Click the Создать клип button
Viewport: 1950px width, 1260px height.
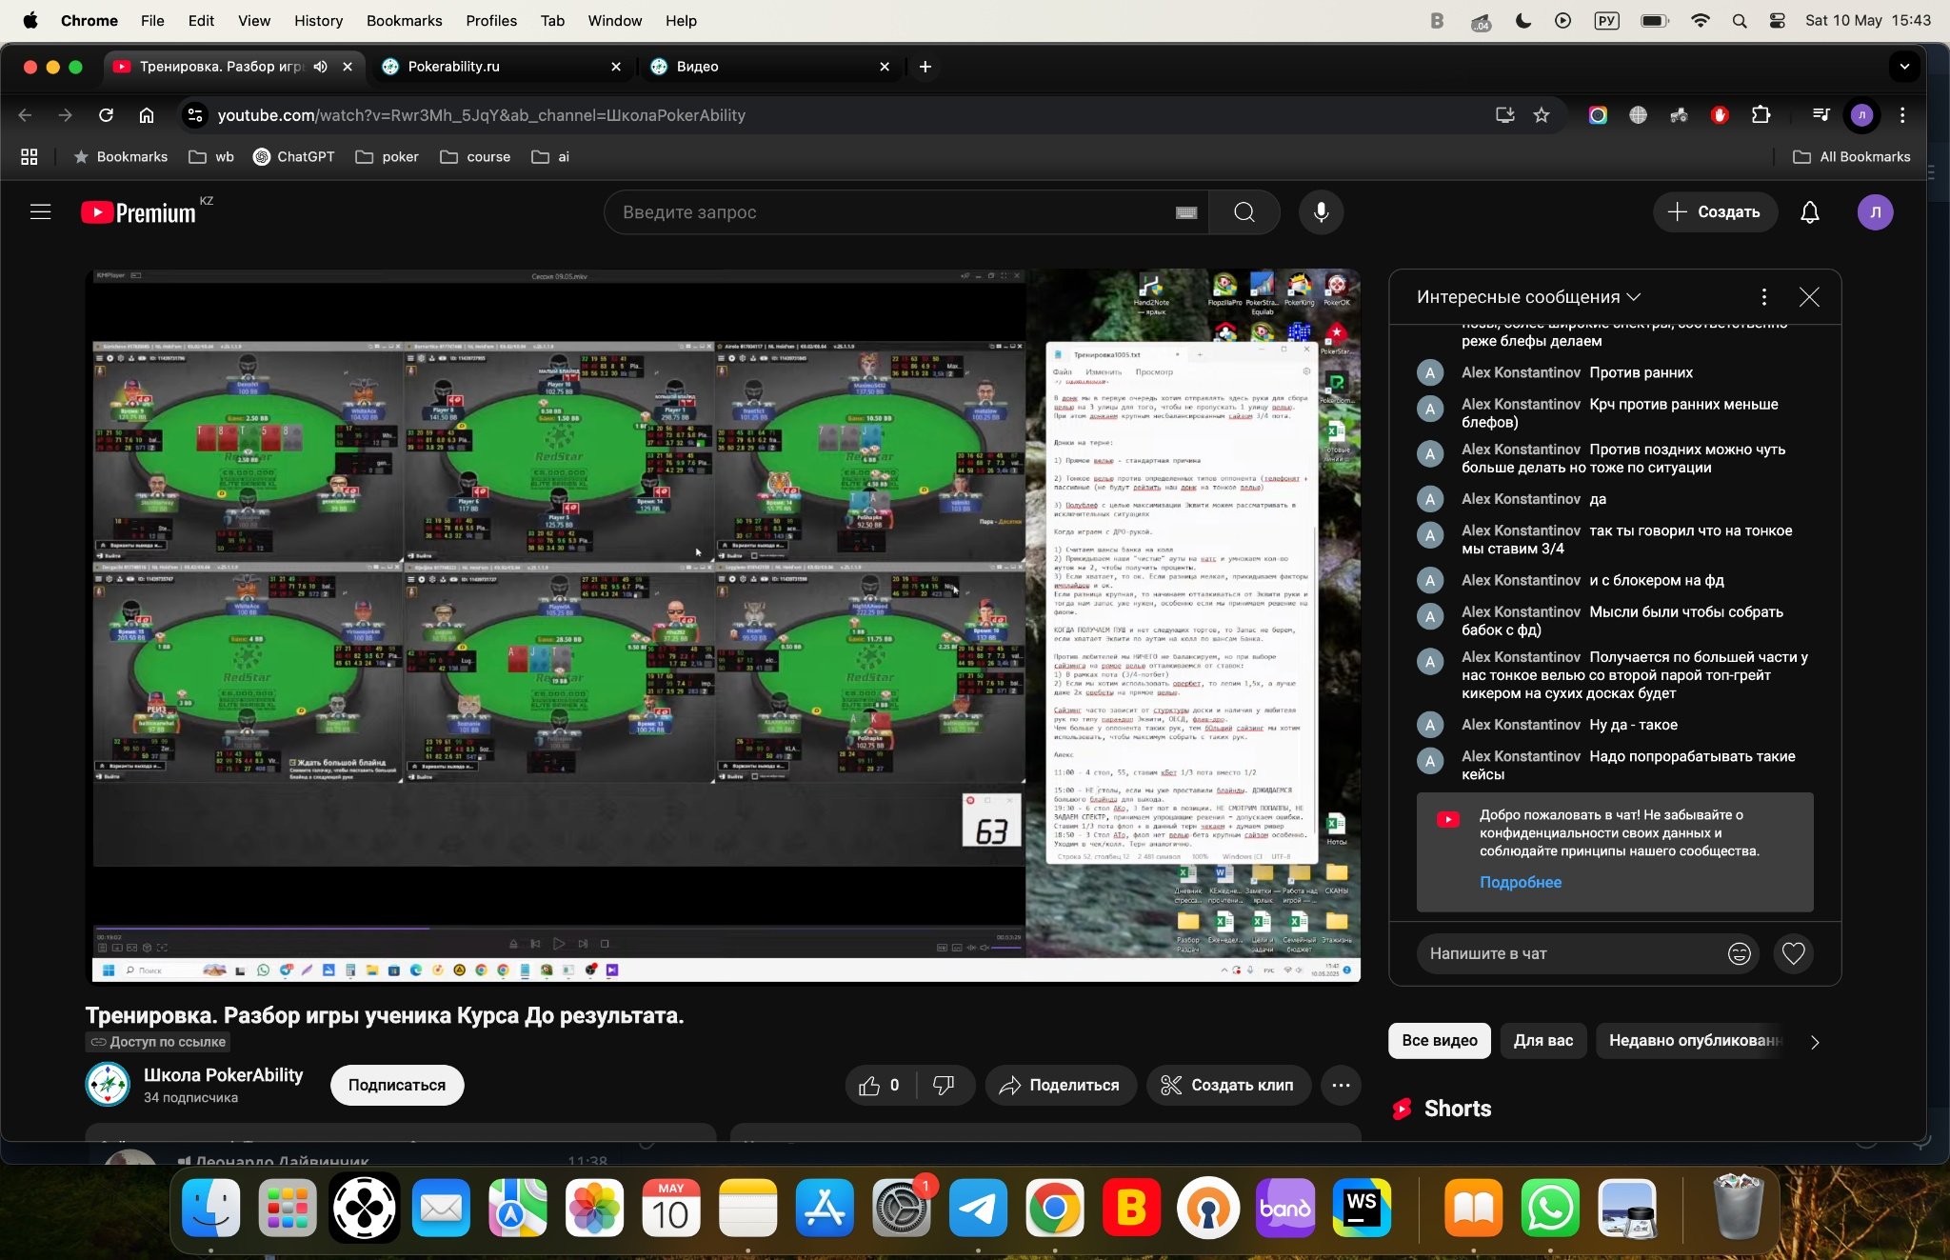pos(1227,1085)
